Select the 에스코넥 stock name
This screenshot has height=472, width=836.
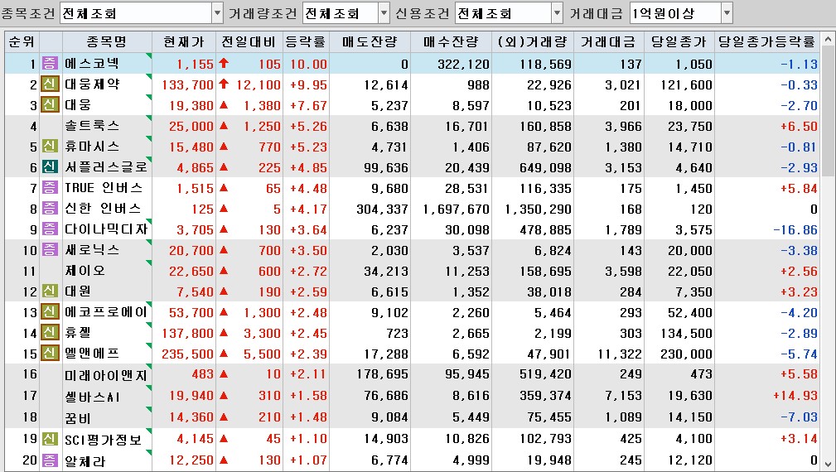click(x=92, y=64)
